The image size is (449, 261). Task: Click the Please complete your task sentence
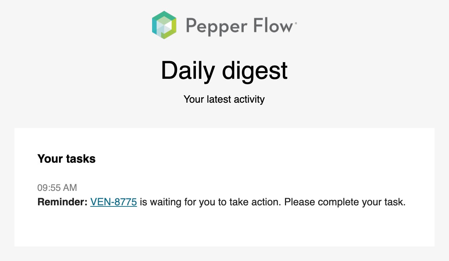coord(345,202)
